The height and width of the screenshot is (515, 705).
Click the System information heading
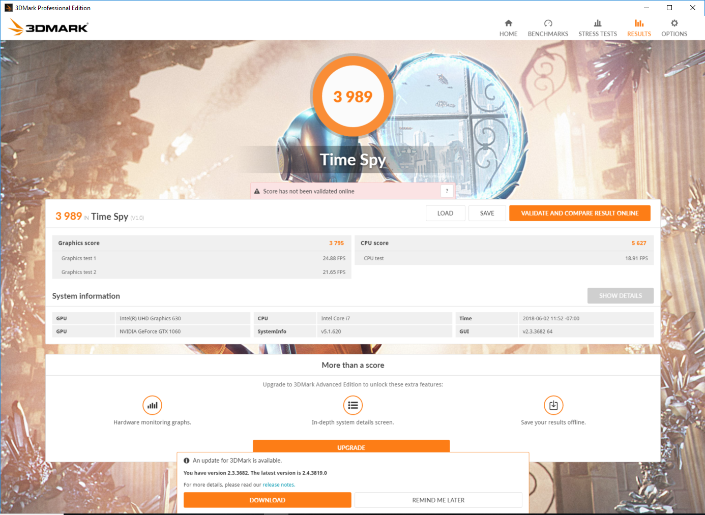tap(86, 296)
